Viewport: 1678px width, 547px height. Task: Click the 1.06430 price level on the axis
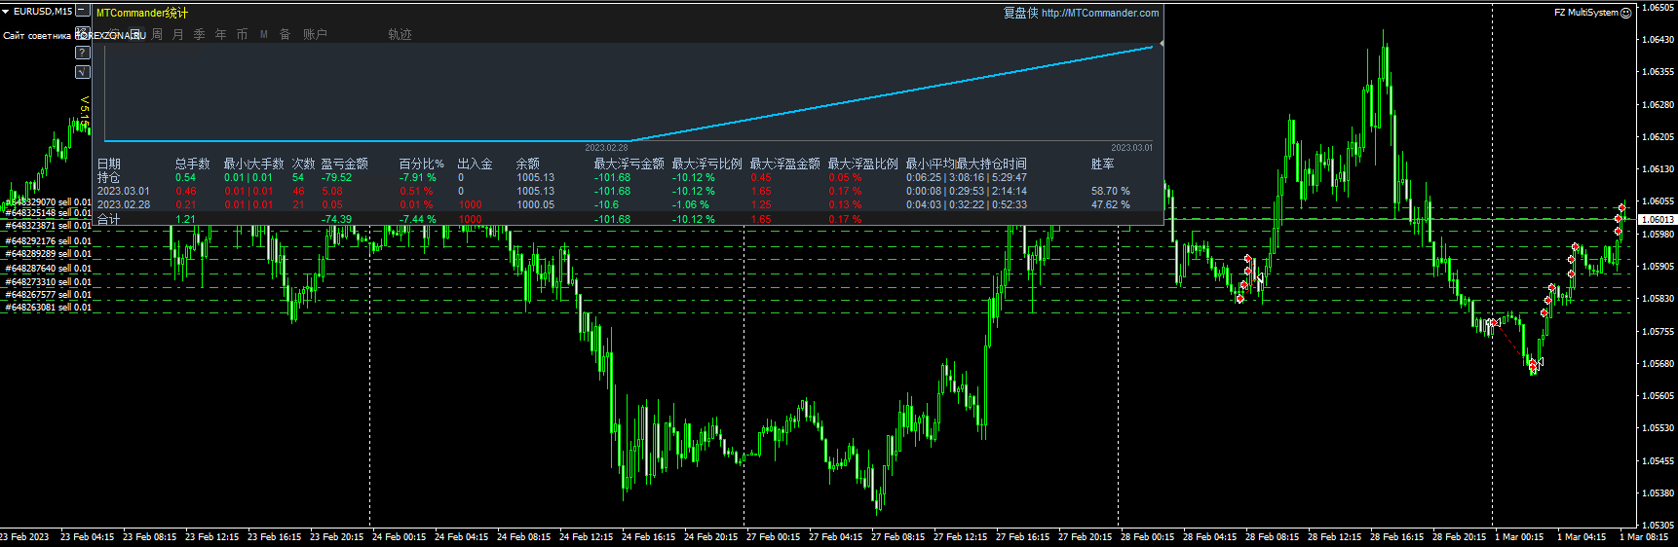1658,39
